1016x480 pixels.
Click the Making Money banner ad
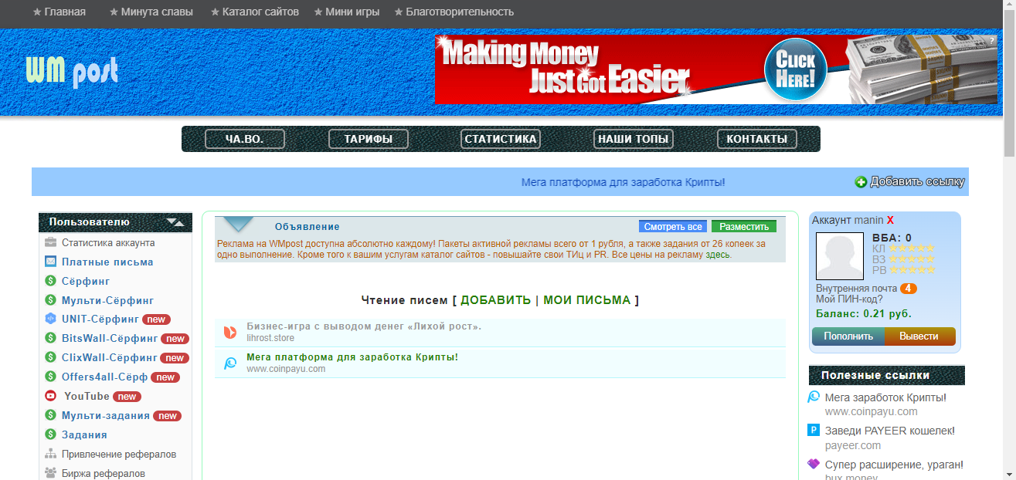(x=716, y=69)
